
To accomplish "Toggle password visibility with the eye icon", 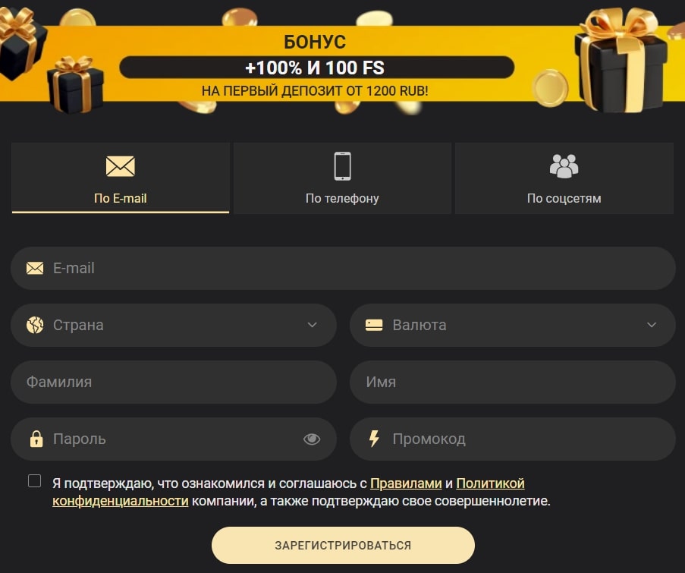I will point(312,439).
